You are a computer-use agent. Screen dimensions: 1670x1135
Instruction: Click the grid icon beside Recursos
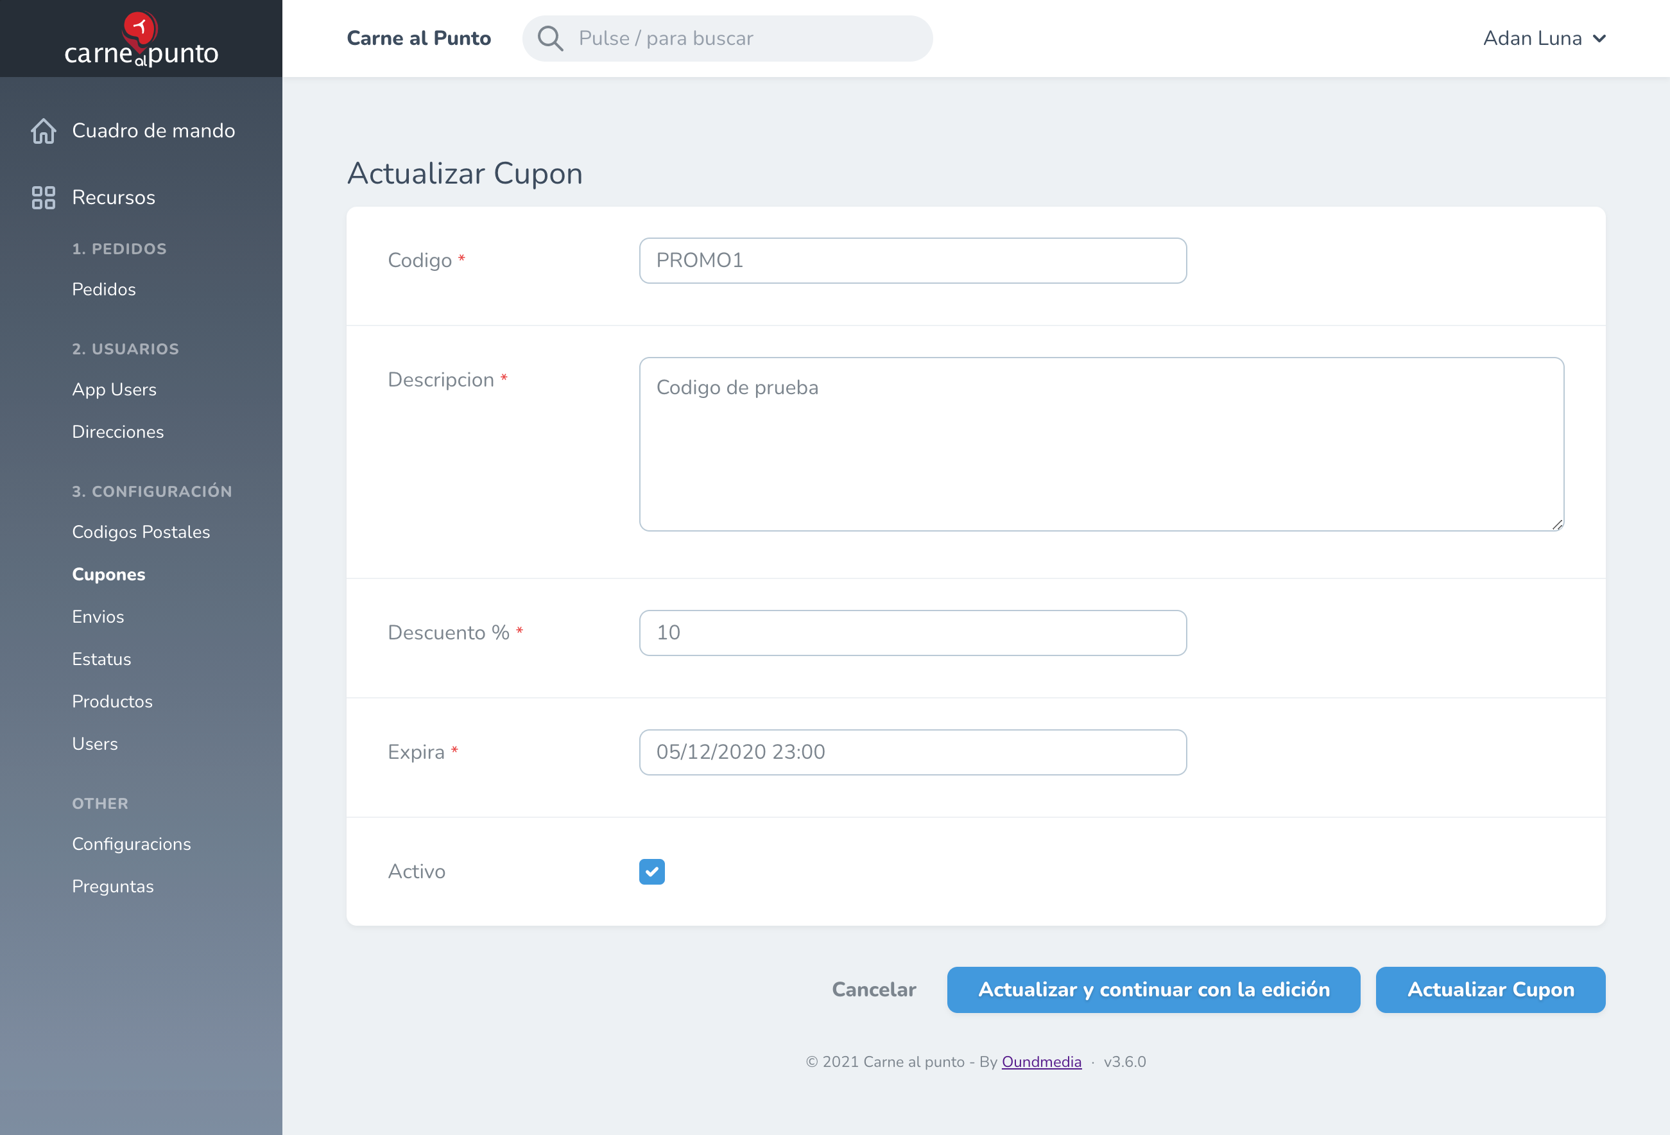point(43,198)
